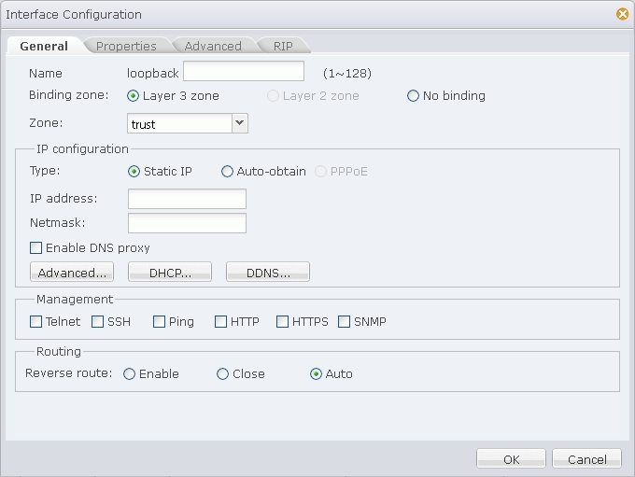The height and width of the screenshot is (477, 635).
Task: Click the loopback name number field
Action: coord(244,71)
